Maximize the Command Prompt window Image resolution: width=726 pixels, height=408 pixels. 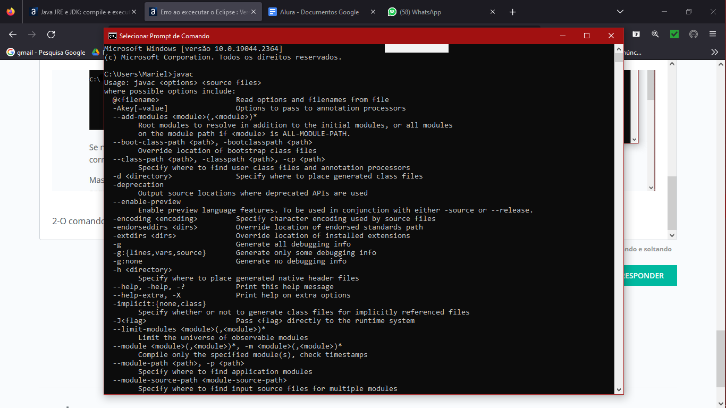587,36
